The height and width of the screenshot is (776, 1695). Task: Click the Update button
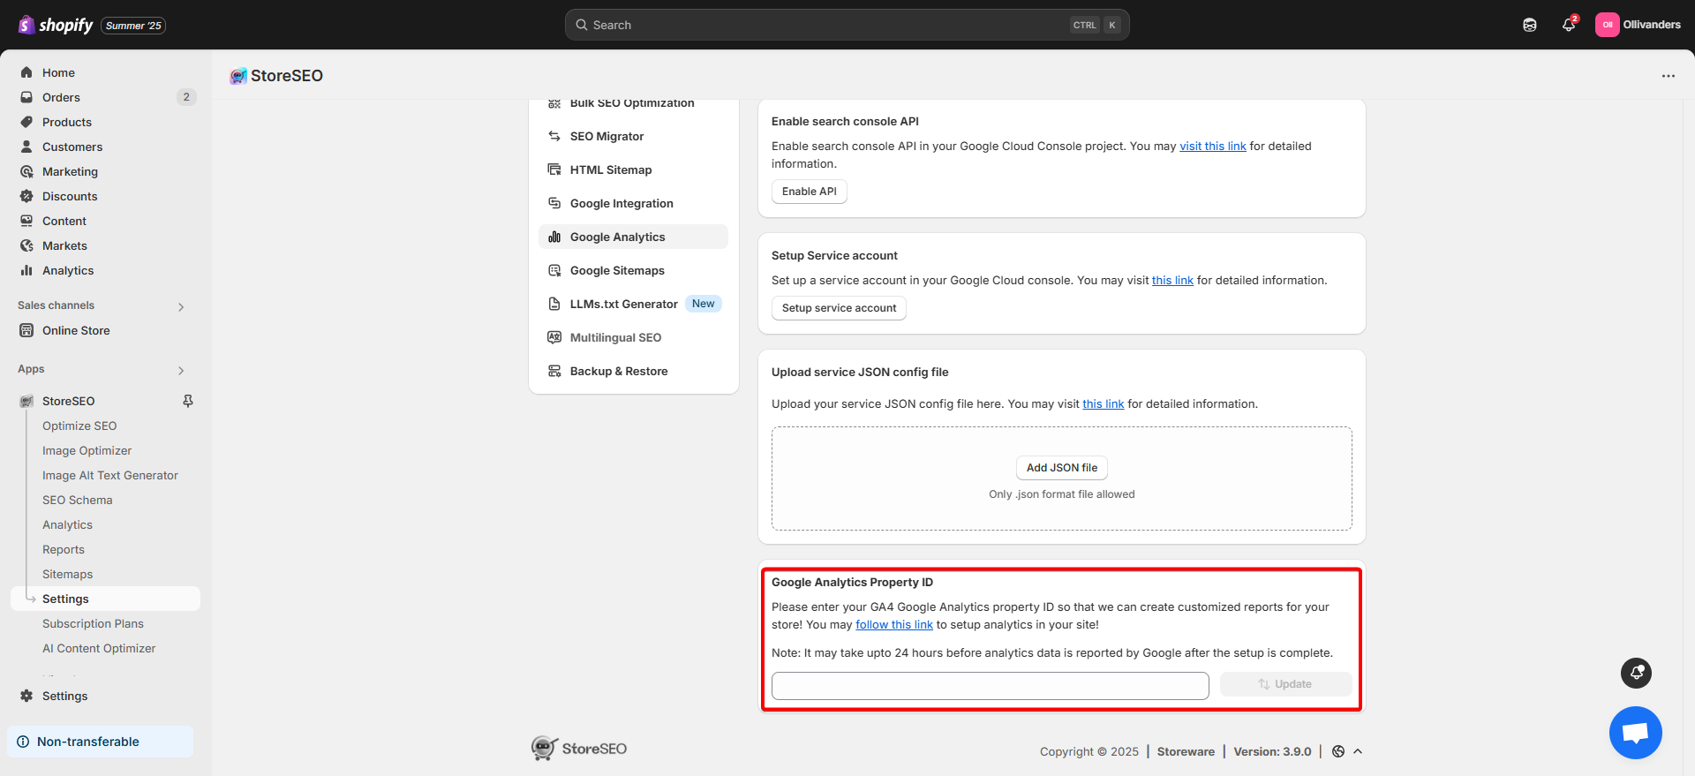click(x=1285, y=684)
